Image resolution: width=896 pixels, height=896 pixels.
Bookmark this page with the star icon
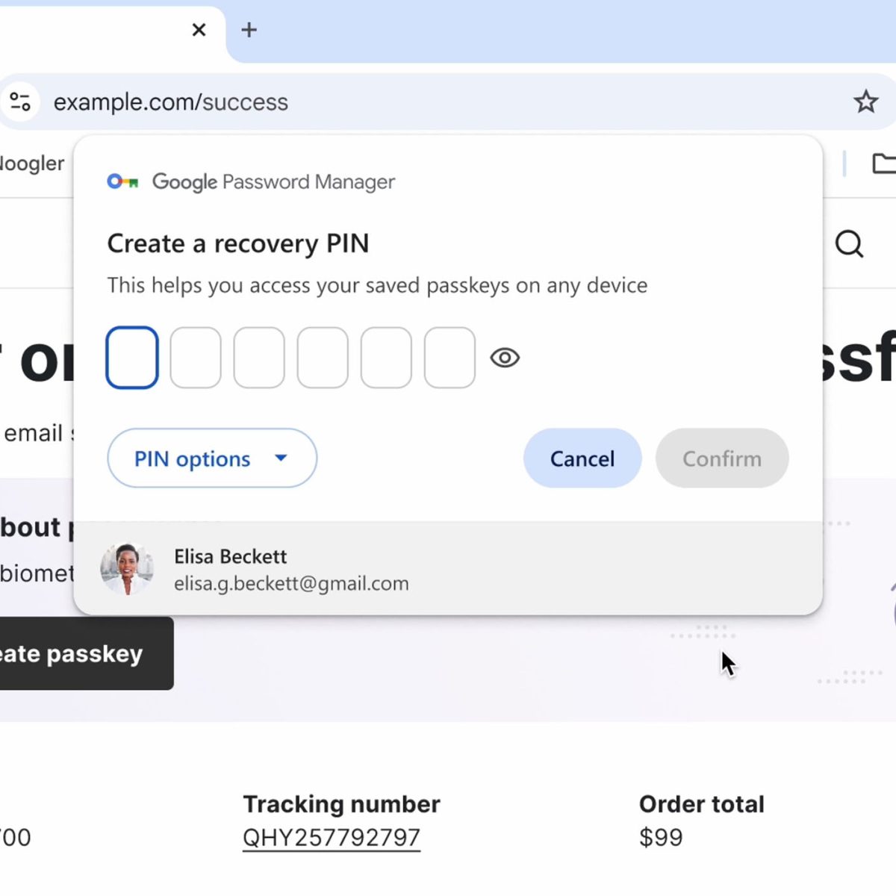tap(865, 102)
